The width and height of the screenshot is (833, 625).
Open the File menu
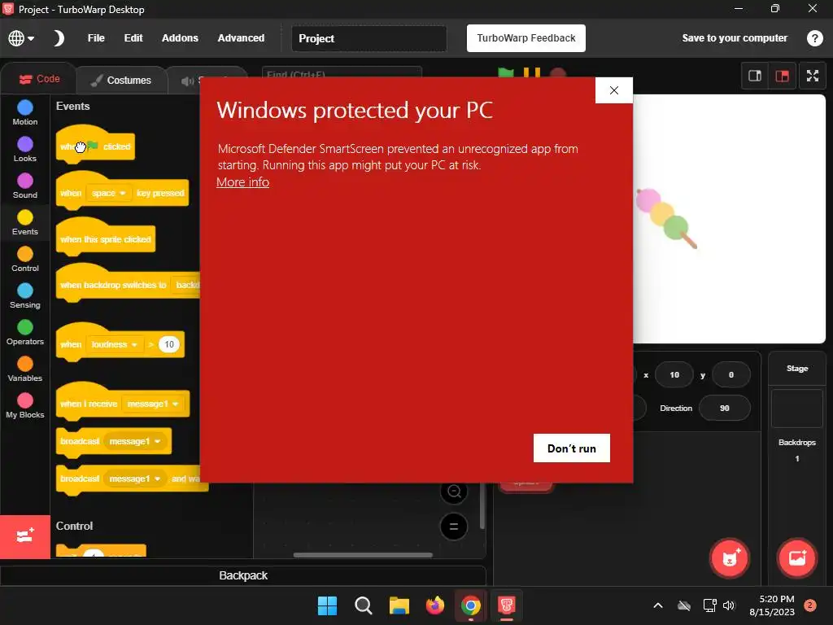coord(96,38)
